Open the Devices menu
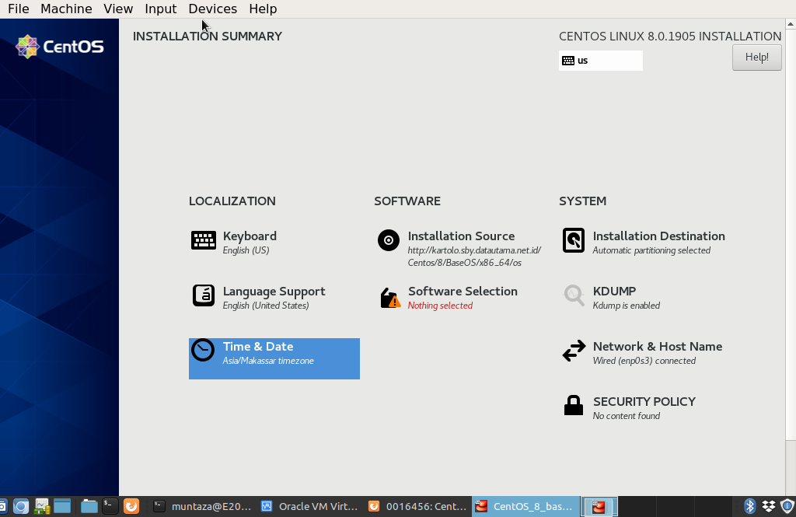Screen dimensions: 796x517 [x=213, y=9]
